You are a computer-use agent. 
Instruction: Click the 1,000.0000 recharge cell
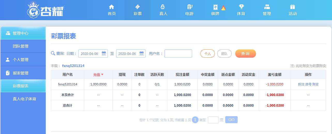click(x=98, y=84)
